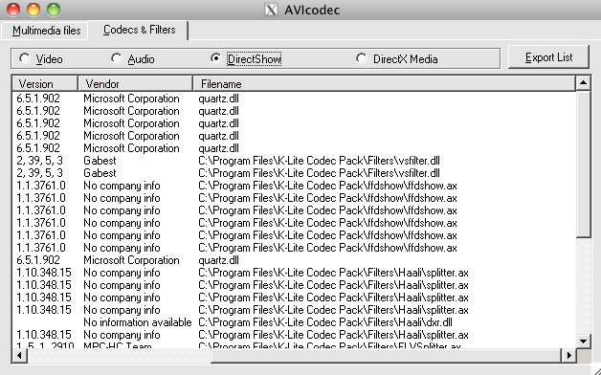Click the horizontal scrollbar right arrow
Screen dimensions: 601x375
[x=568, y=356]
